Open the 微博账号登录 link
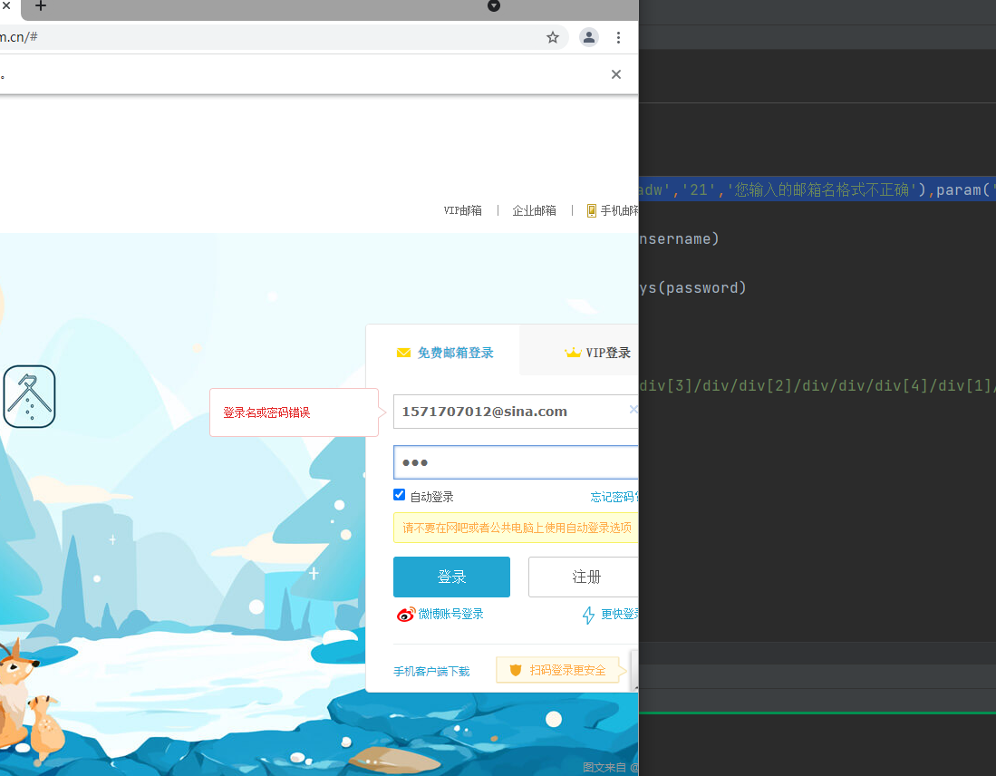 click(450, 614)
